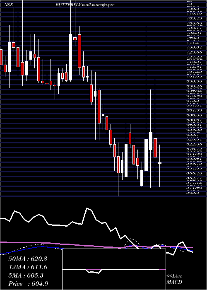Click the 712.91 price axis label

(194, 67)
